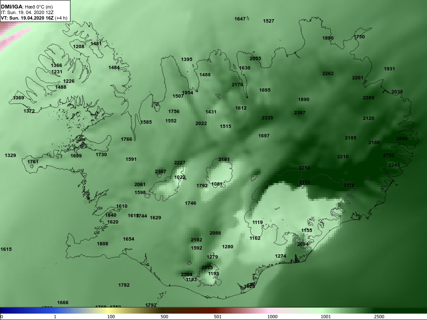Image resolution: width=427 pixels, height=320 pixels.
Task: Click the height value 2227
Action: [x=179, y=163]
